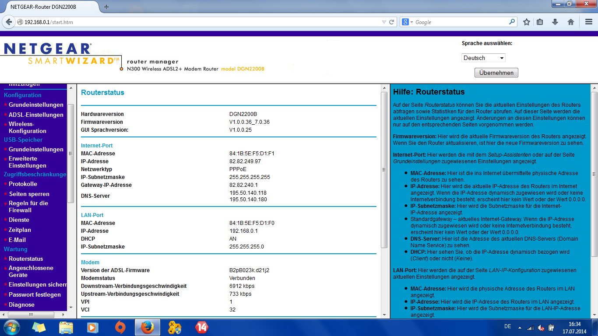Open Origin app in taskbar
This screenshot has height=336, width=598.
pyautogui.click(x=120, y=327)
